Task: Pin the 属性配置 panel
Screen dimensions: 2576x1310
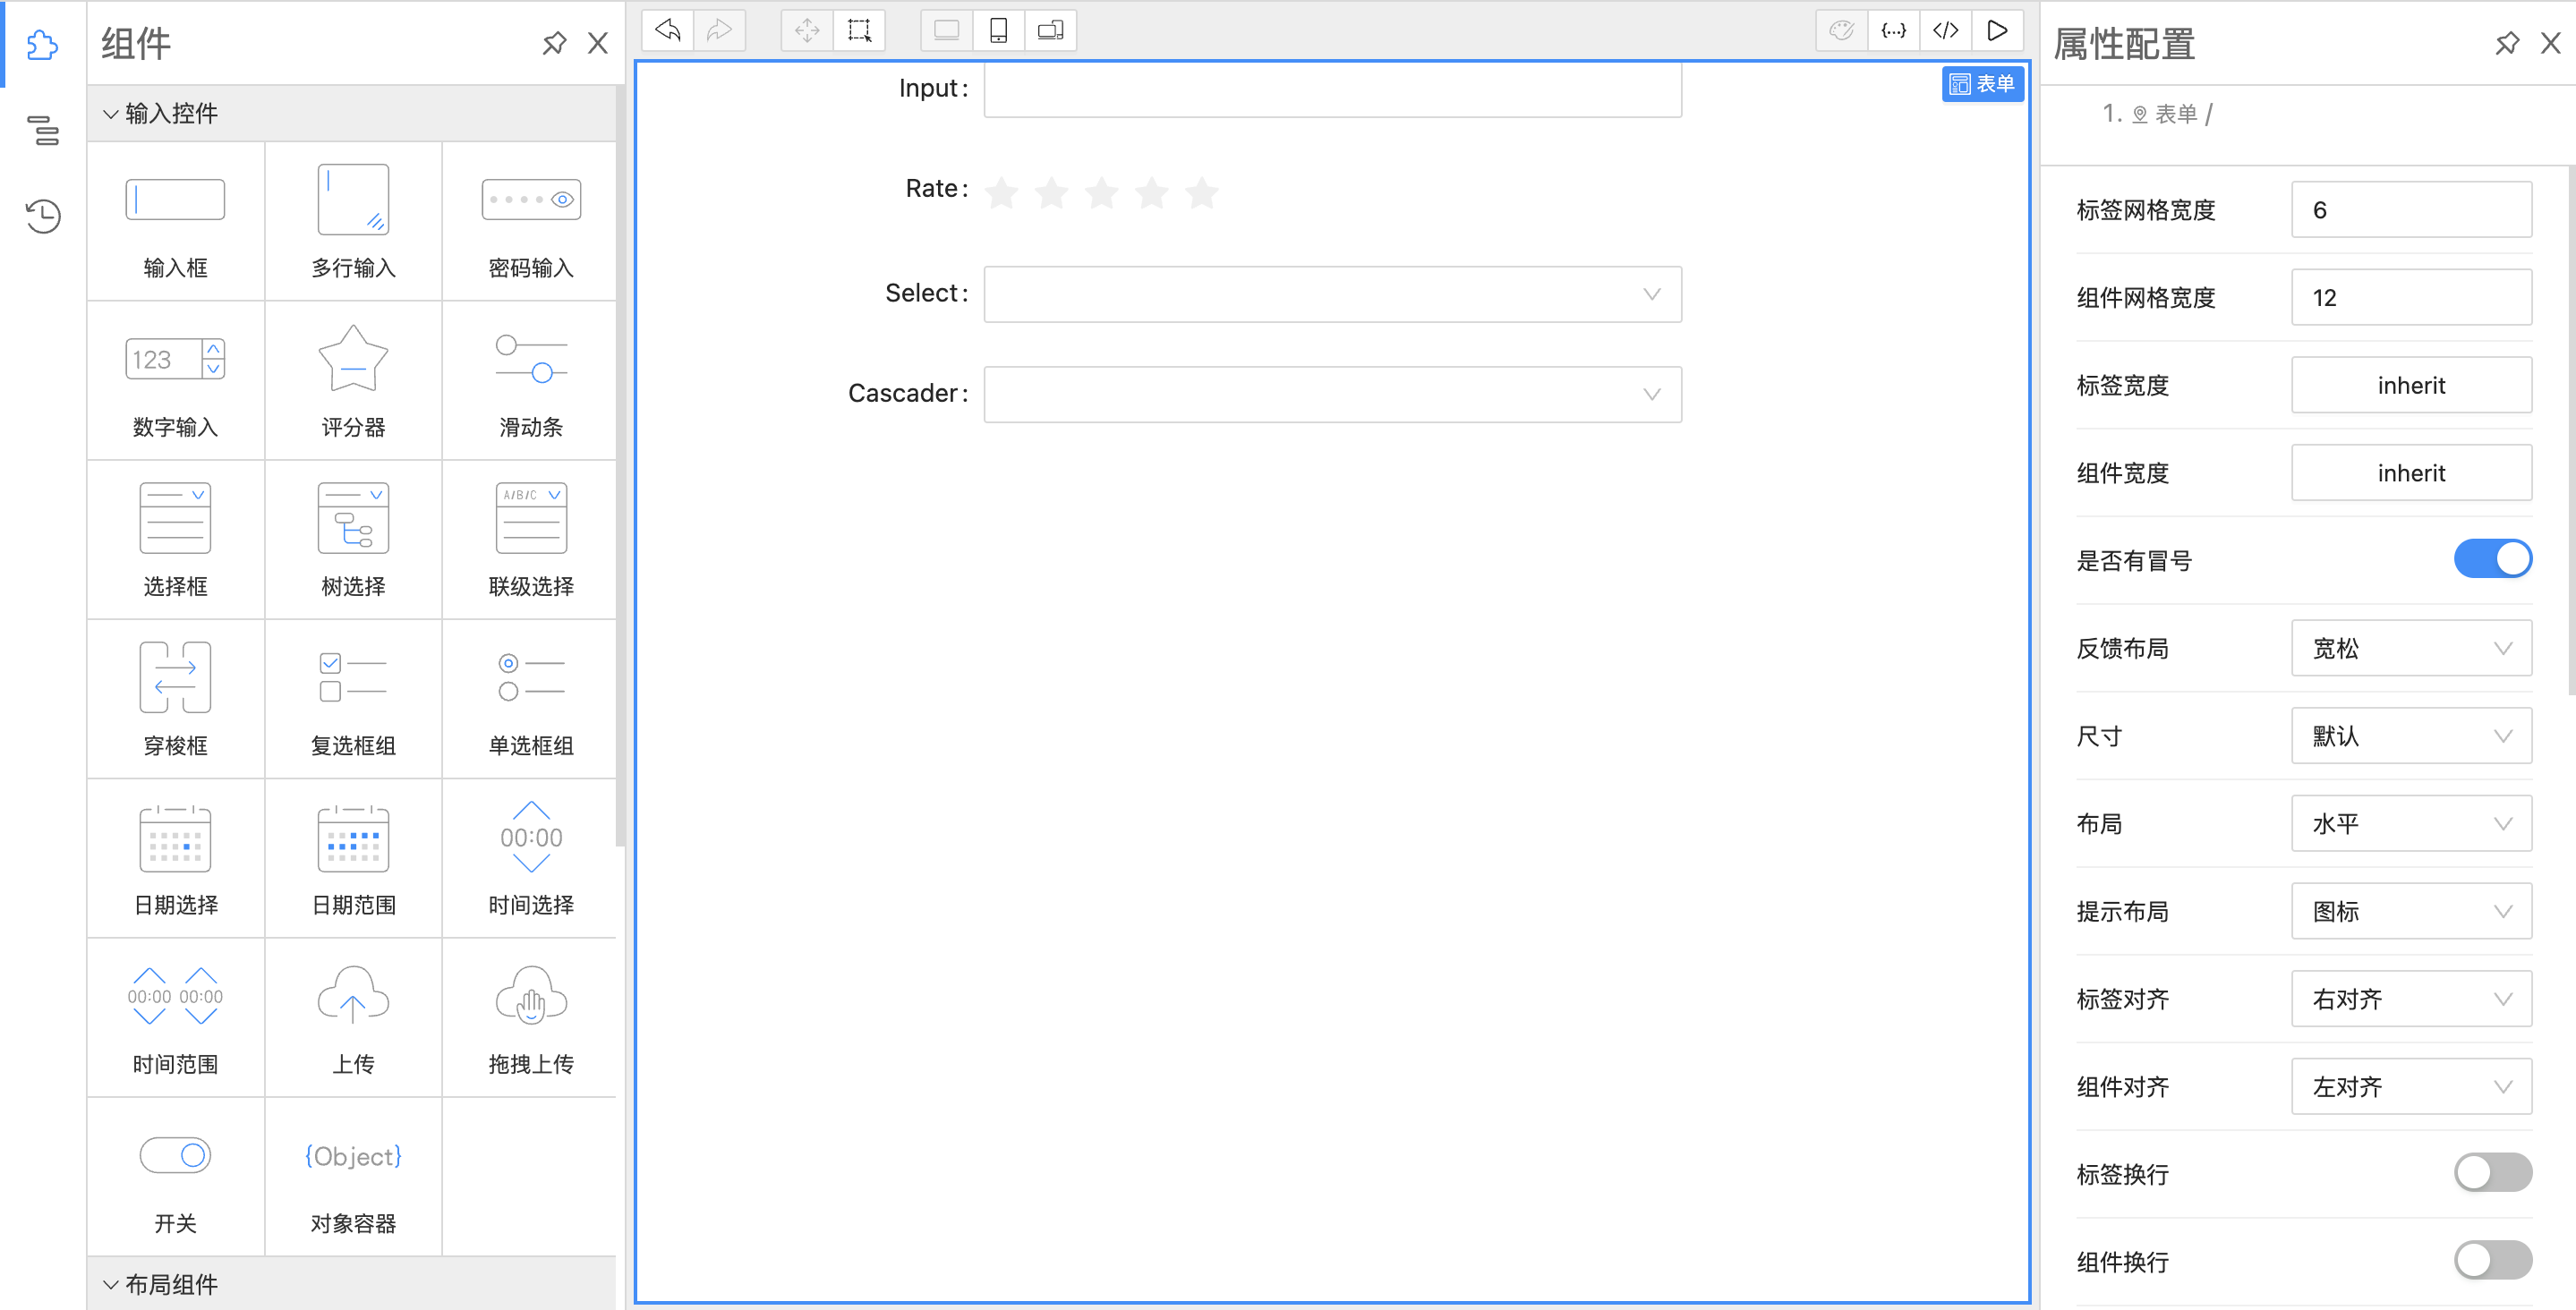Action: pos(2506,43)
